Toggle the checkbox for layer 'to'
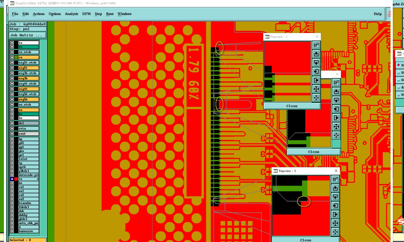The width and height of the screenshot is (404, 242). (x=12, y=43)
